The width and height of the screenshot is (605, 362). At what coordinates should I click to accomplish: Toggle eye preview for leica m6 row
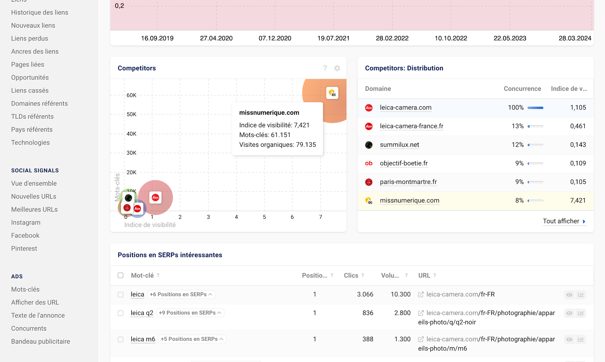pos(569,339)
